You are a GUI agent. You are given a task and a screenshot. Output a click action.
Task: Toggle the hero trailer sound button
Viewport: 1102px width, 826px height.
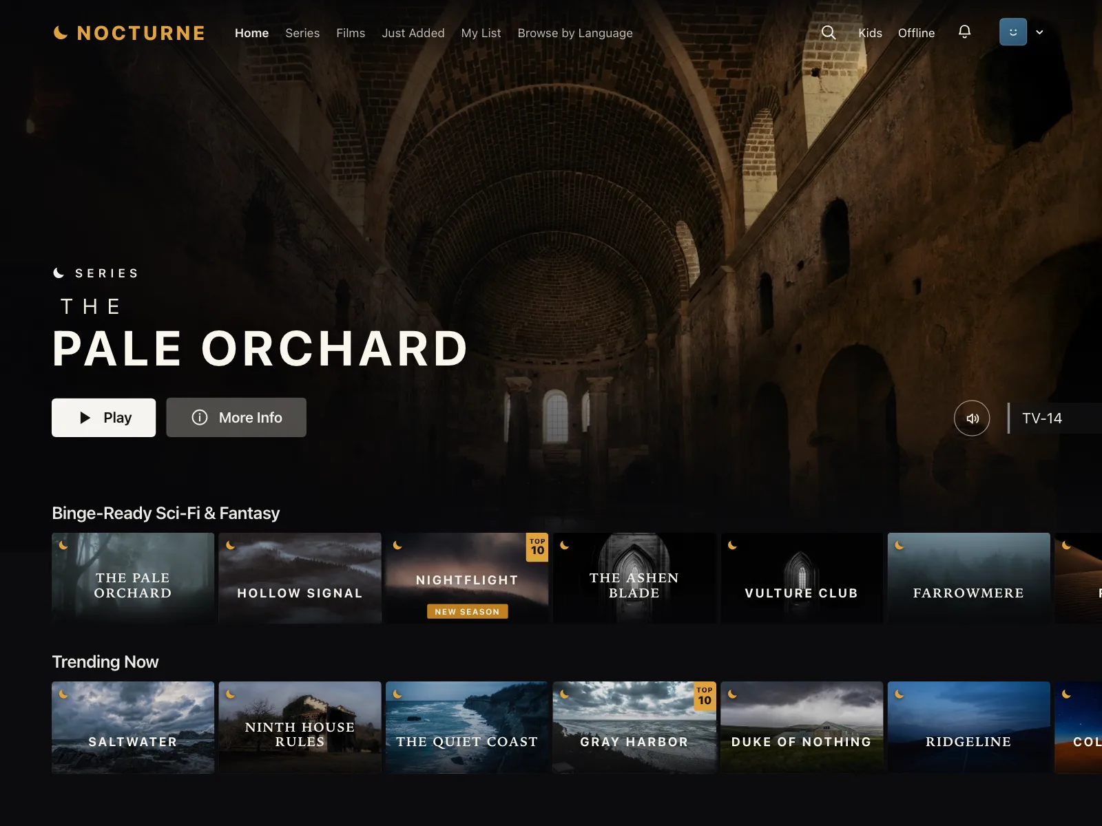coord(972,418)
